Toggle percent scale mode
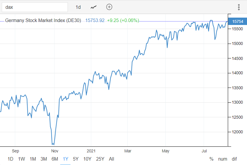Image resolution: width=247 pixels, height=165 pixels. (211, 159)
